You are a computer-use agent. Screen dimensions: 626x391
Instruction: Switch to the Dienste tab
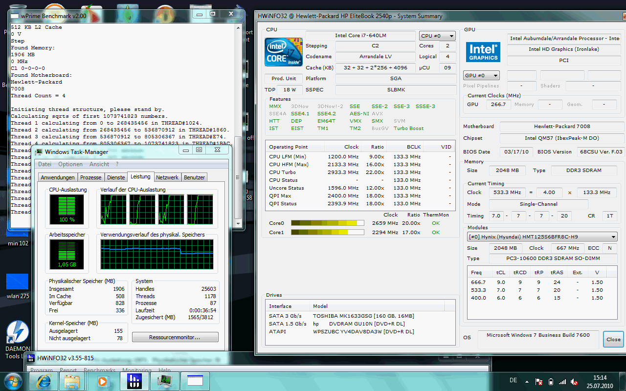tap(116, 177)
